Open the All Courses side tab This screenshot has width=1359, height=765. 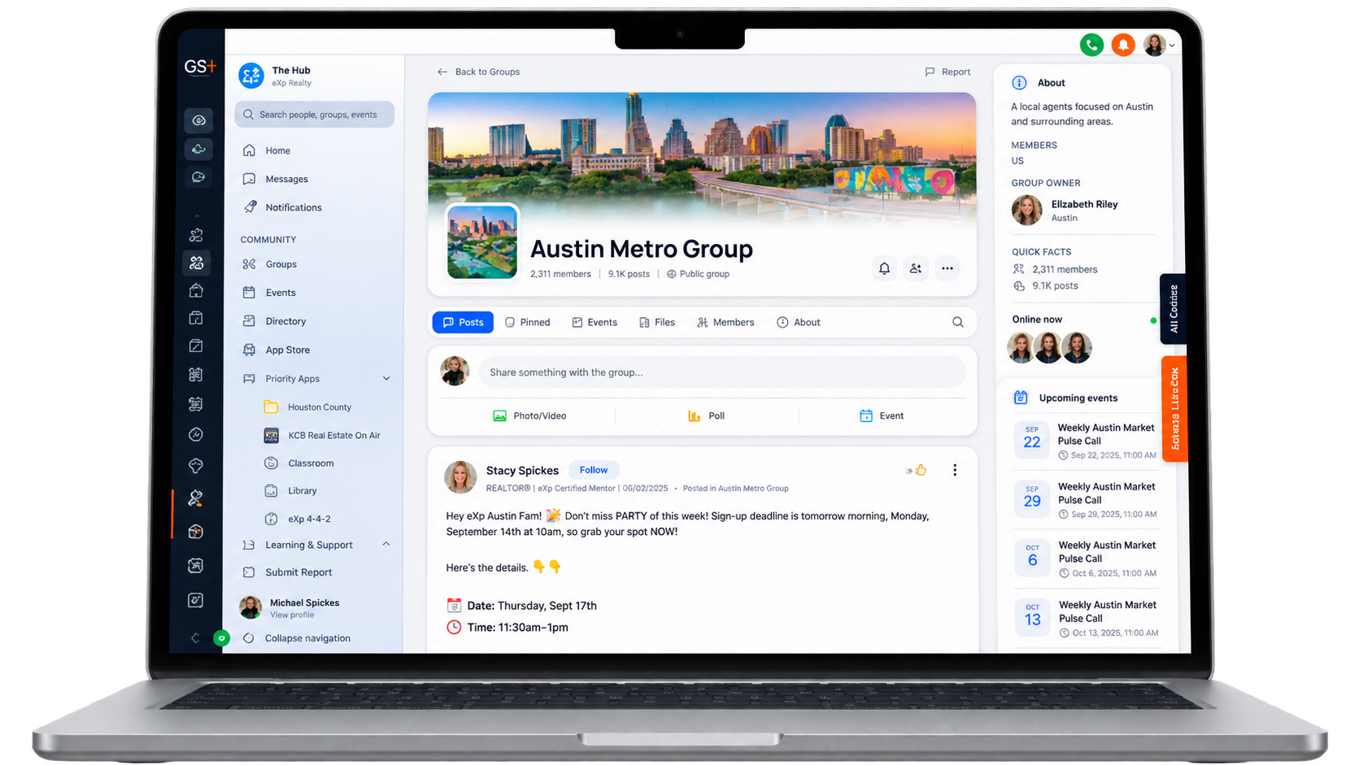tap(1173, 309)
